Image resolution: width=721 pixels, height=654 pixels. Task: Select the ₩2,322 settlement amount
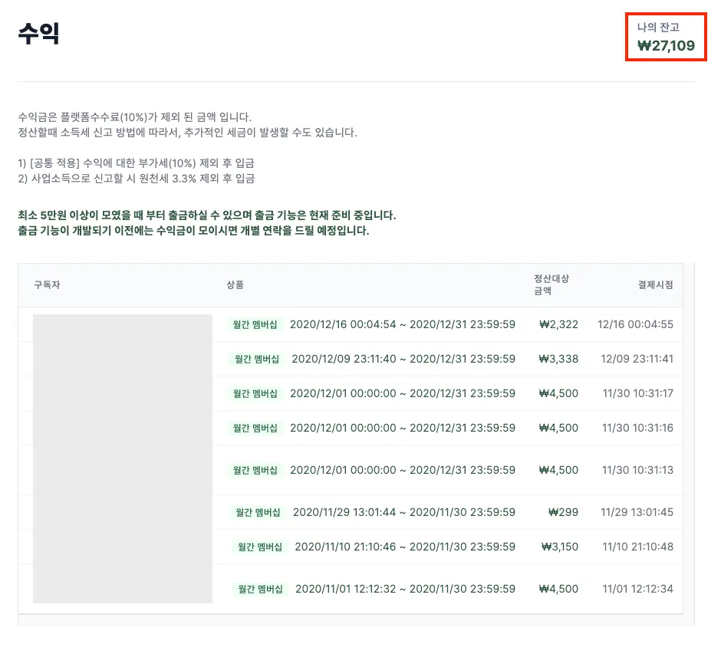pyautogui.click(x=558, y=324)
